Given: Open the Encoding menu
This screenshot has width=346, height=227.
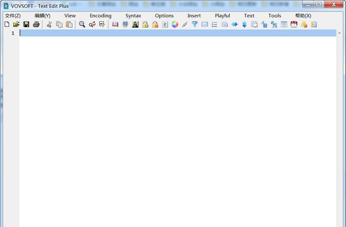Looking at the screenshot, I should click(100, 16).
